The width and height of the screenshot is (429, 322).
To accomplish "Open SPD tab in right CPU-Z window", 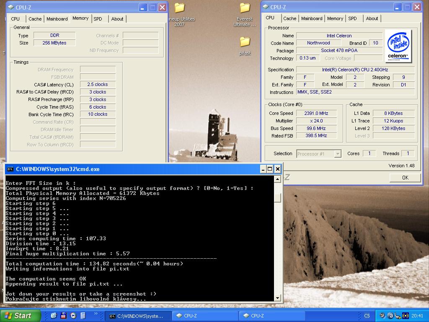I will coord(352,18).
